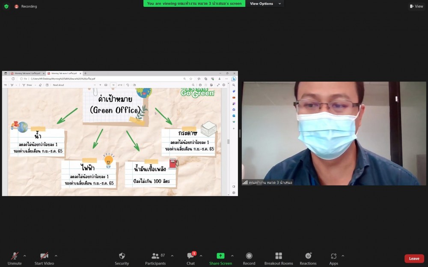This screenshot has width=428, height=267.
Task: Open the Chat panel
Action: pos(191,258)
